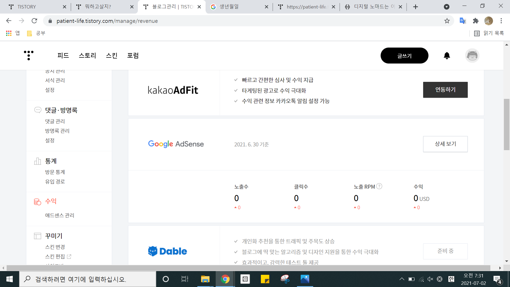Screen dimensions: 510x287
Task: Open the Photos app taskbar icon
Action: coord(305,279)
